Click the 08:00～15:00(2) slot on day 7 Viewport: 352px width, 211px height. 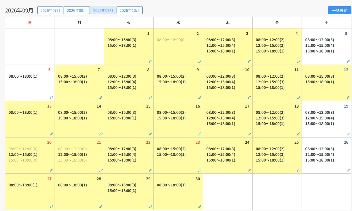point(72,76)
